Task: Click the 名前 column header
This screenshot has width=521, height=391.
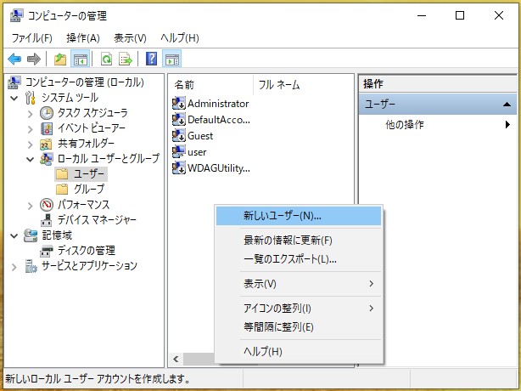Action: (210, 85)
